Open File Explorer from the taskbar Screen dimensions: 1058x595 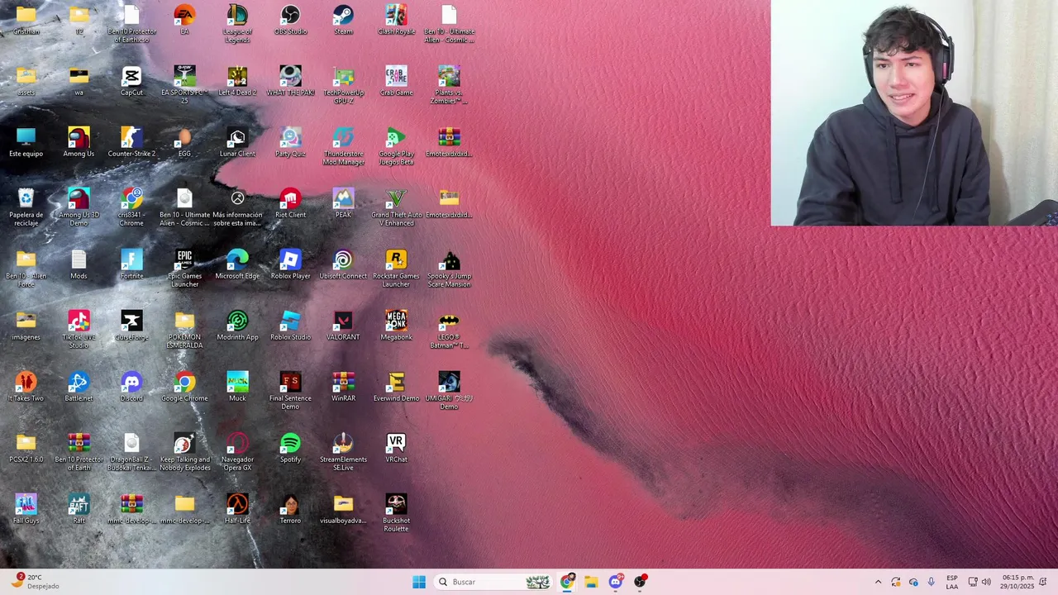(591, 582)
